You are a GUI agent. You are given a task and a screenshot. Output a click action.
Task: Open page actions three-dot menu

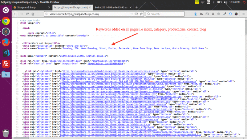point(131,14)
